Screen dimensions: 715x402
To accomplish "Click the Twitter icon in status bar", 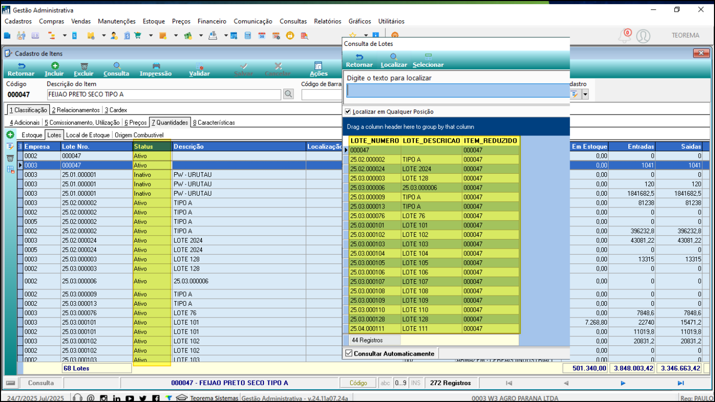I will [x=143, y=398].
